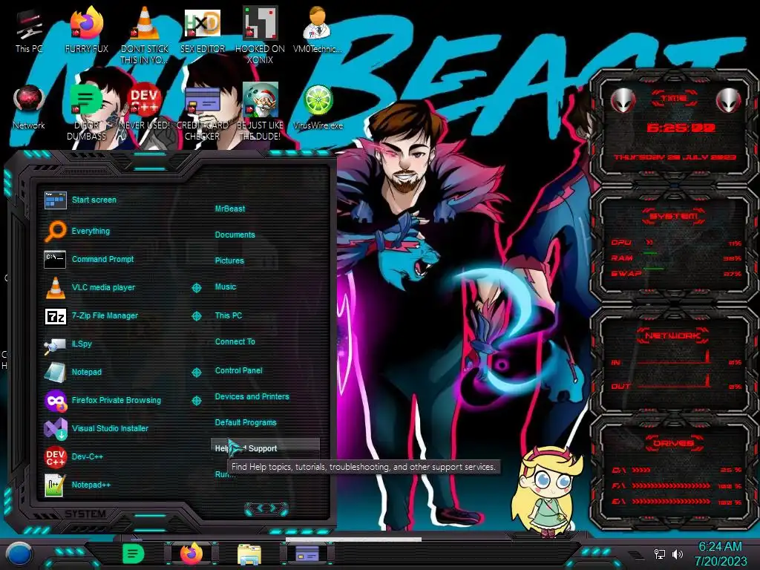Viewport: 760px width, 570px height.
Task: Click the left arrow at start menu bottom
Action: click(x=259, y=508)
